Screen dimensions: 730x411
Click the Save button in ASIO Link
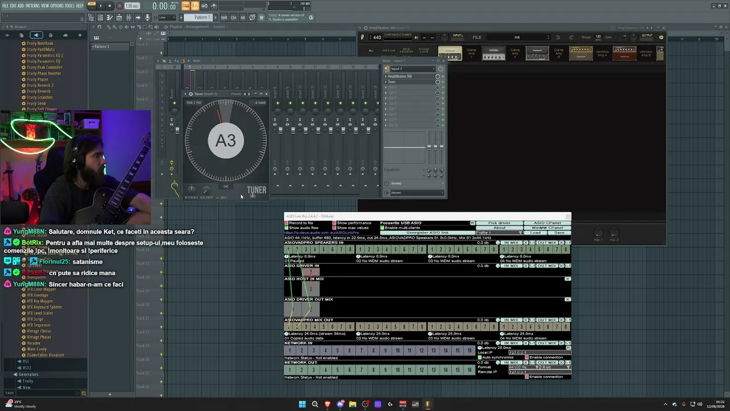click(559, 233)
